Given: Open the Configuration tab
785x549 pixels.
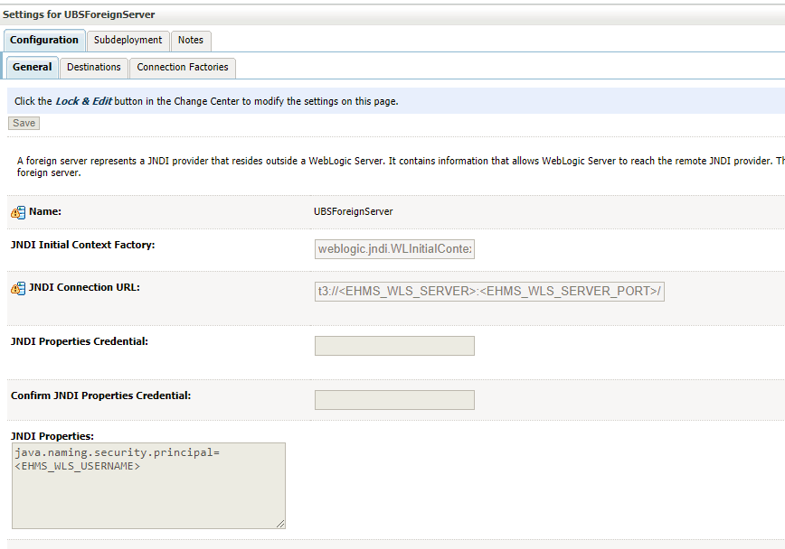Looking at the screenshot, I should (44, 40).
